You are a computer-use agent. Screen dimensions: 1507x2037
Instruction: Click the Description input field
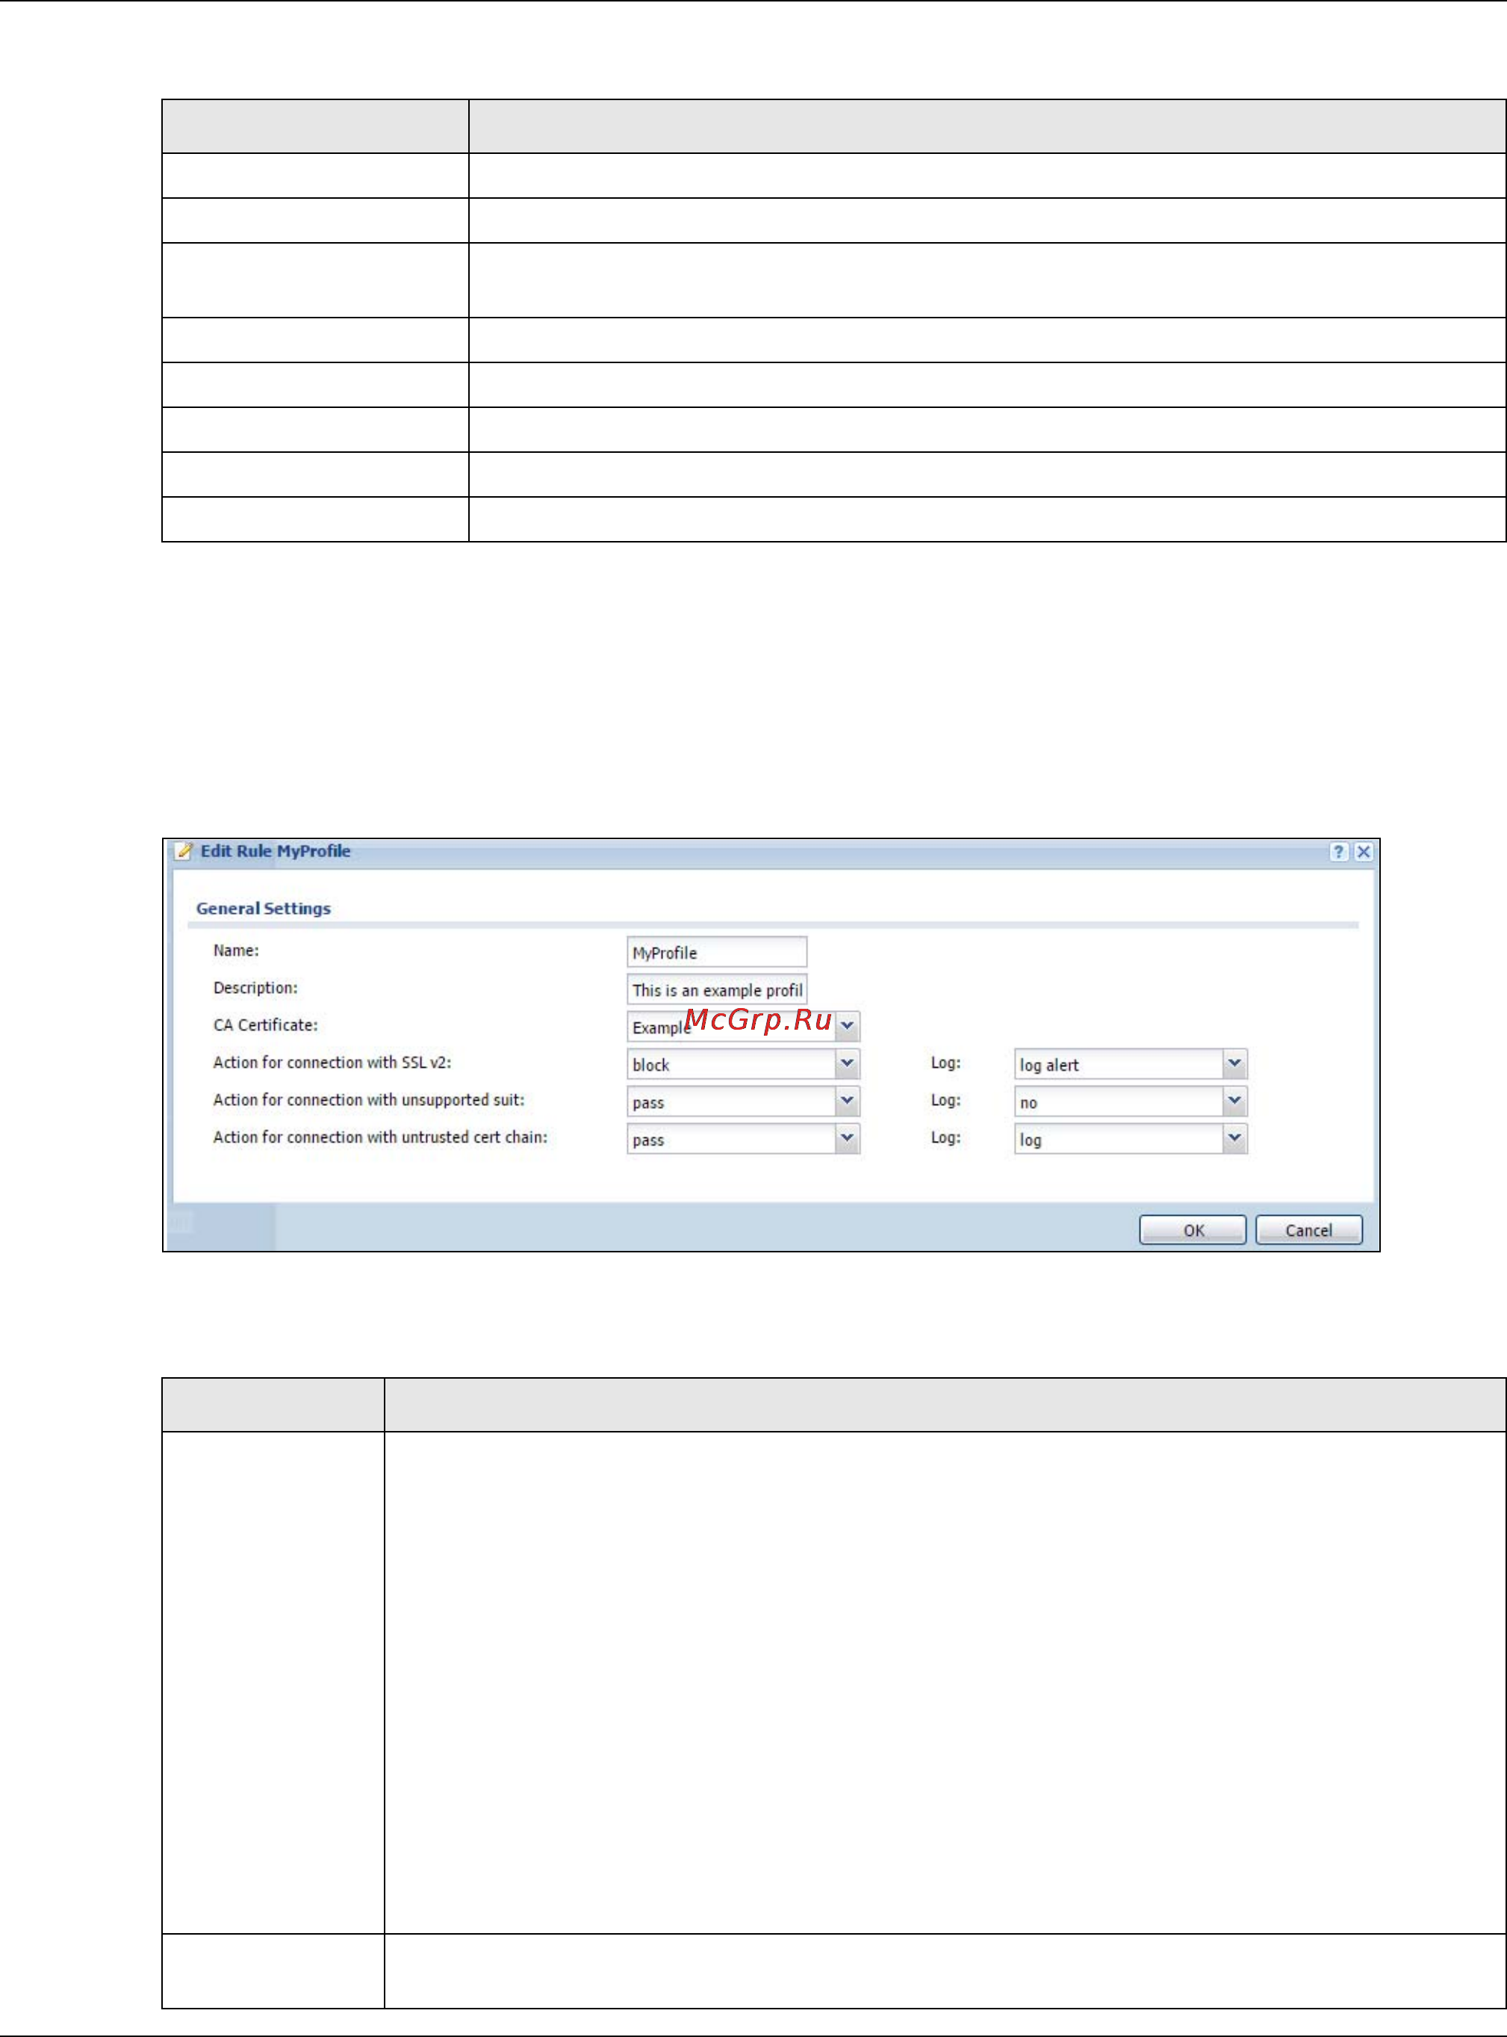[x=717, y=989]
